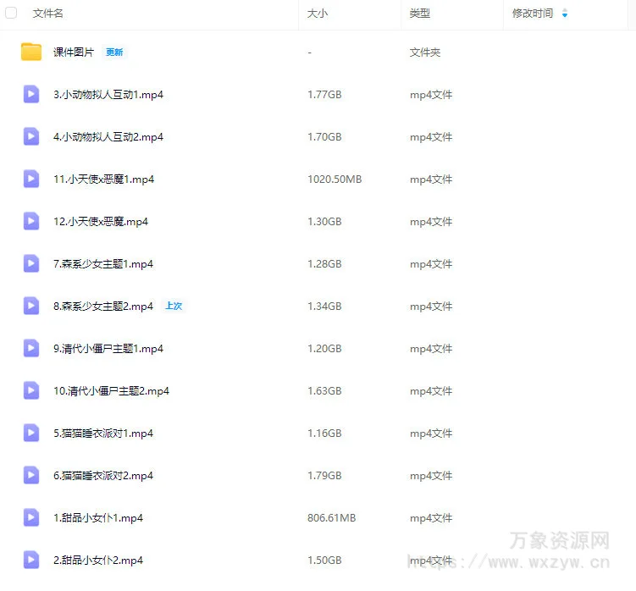Open the 课件图片 folder name

coord(74,52)
